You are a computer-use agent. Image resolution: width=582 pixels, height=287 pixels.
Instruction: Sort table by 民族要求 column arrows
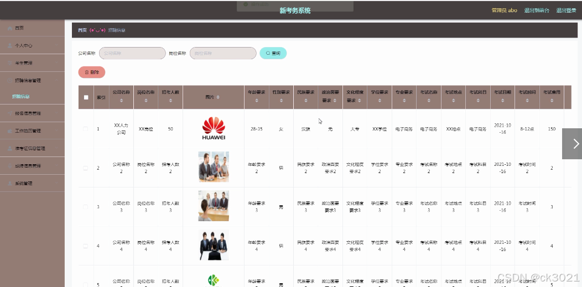(x=306, y=101)
